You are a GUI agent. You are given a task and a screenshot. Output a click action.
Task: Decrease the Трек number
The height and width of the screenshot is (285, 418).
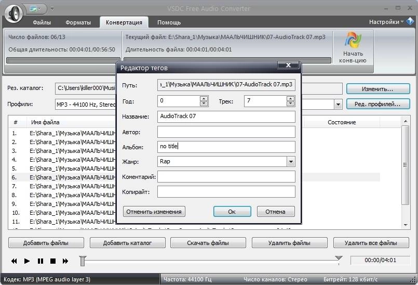pos(290,103)
